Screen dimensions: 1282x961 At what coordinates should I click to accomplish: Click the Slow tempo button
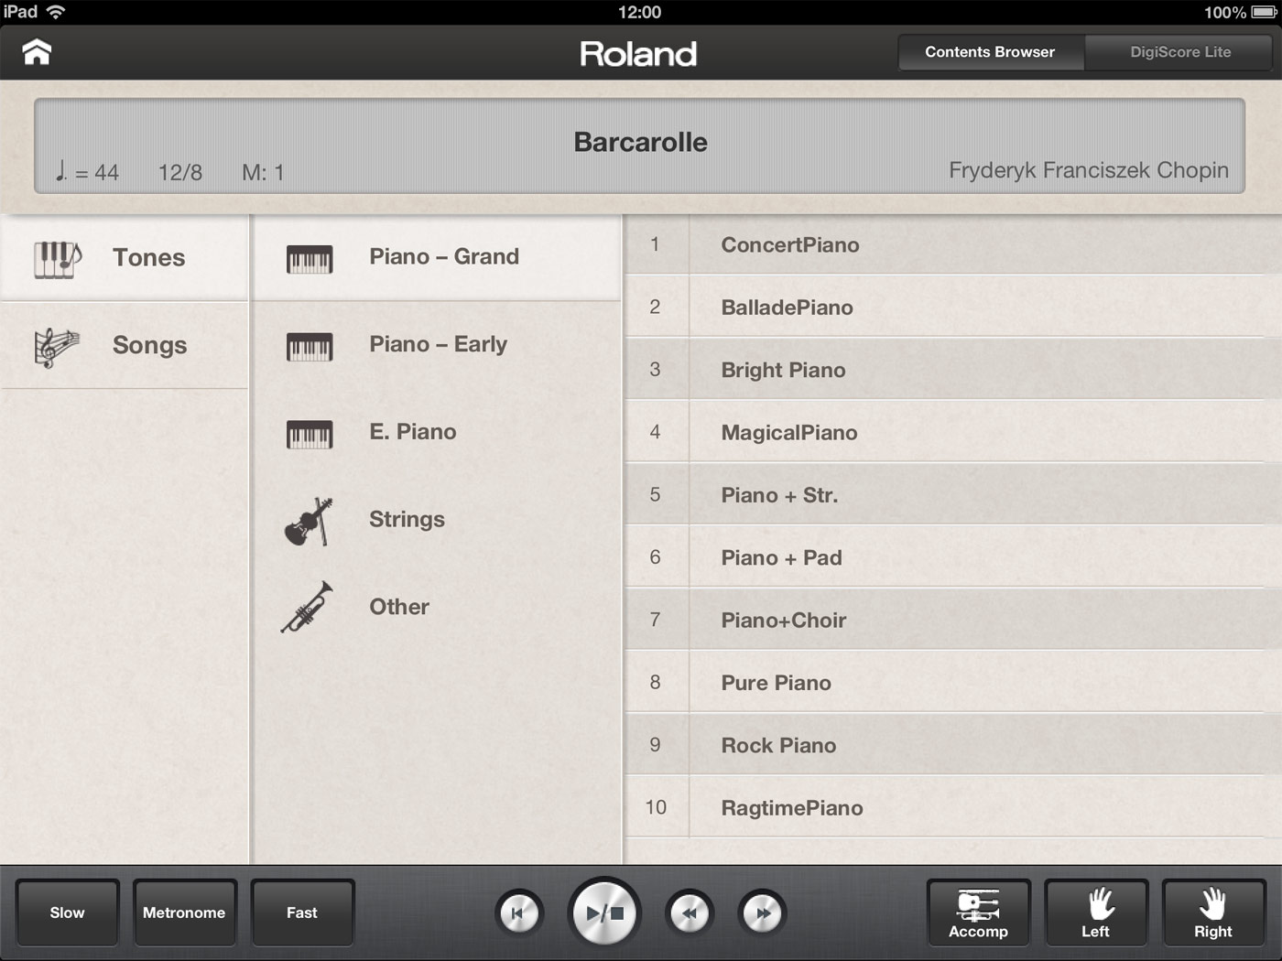(67, 912)
